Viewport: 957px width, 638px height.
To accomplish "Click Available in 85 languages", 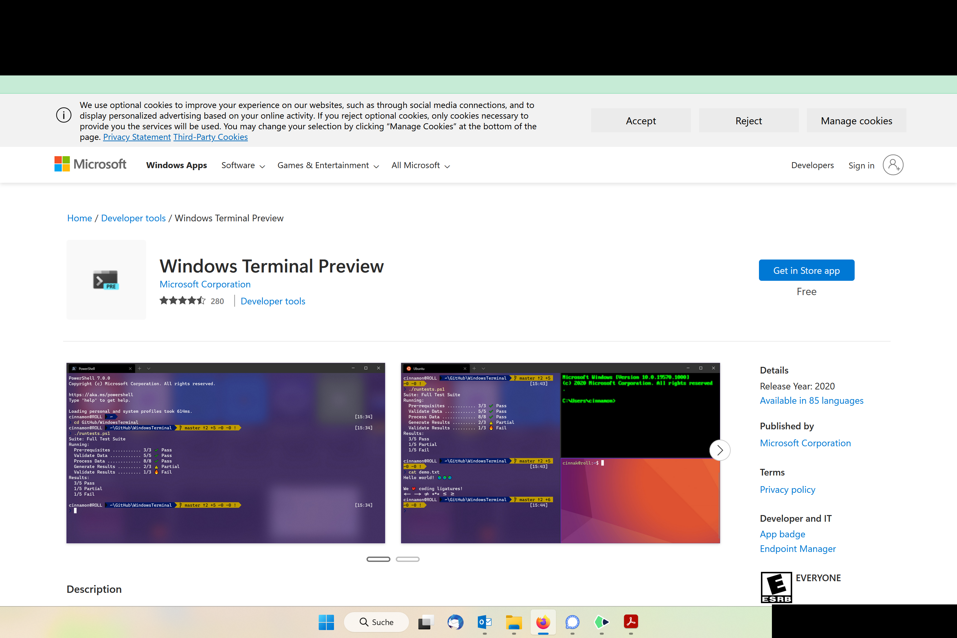I will pos(811,400).
